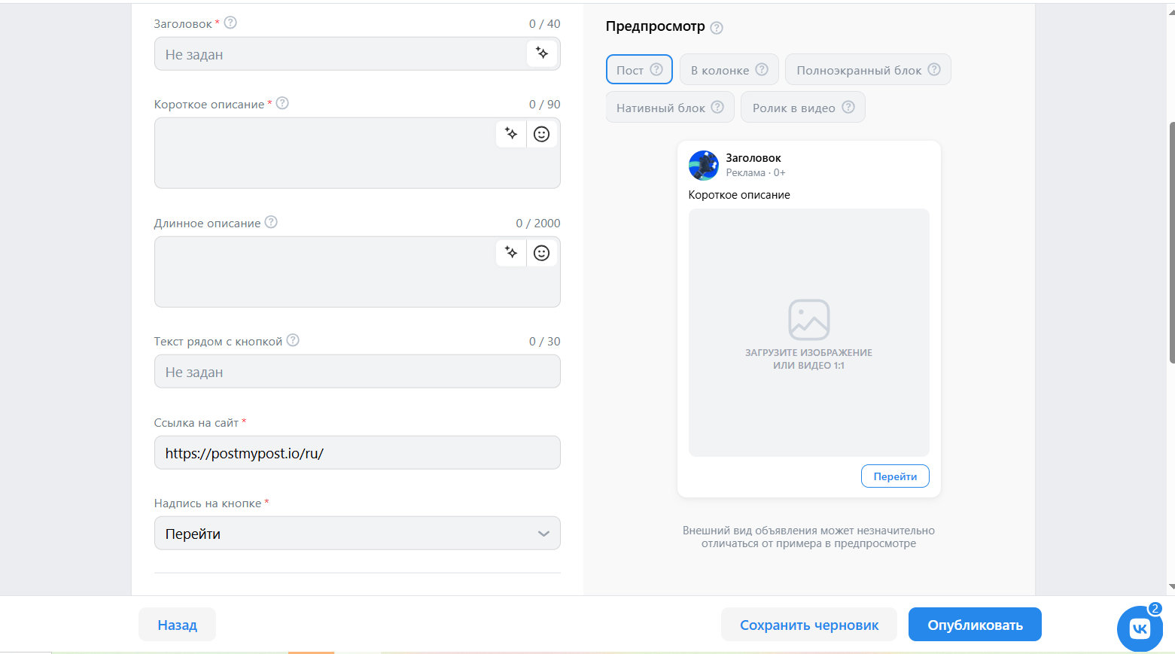Viewport: 1175px width, 654px height.
Task: Click help icon inside Полноэкранный блок tab
Action: [x=934, y=69]
